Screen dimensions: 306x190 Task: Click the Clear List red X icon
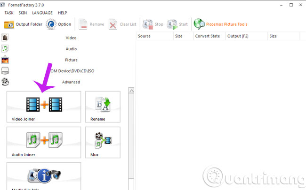113,24
